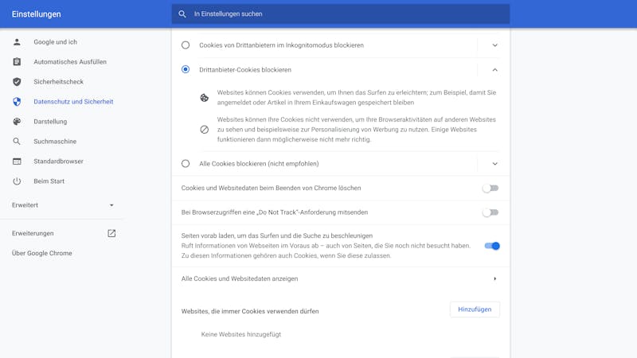Collapse the Drittanbieter-Cookies blockieren details
637x358 pixels.
click(x=494, y=70)
